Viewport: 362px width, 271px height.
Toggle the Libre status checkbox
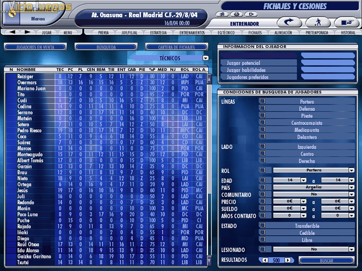click(262, 239)
